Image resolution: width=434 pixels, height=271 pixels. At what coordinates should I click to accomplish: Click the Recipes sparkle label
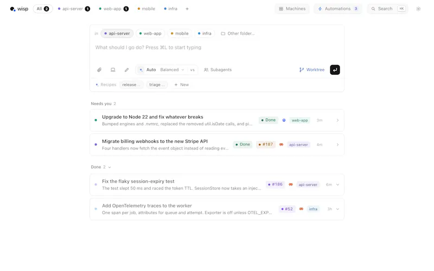click(106, 85)
